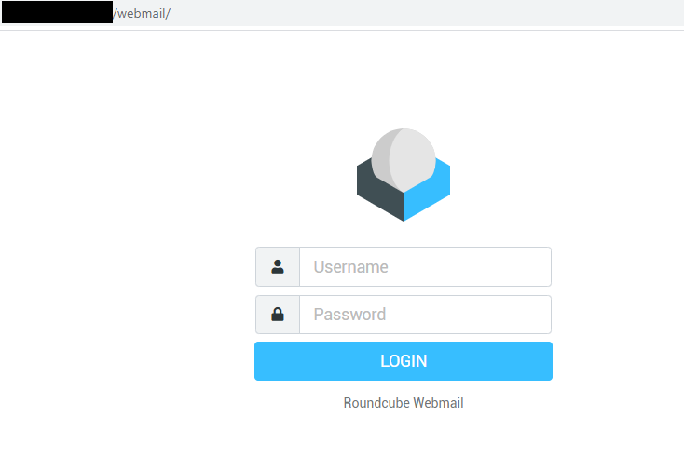This screenshot has width=684, height=457.
Task: Click the Password placeholder text
Action: point(349,315)
